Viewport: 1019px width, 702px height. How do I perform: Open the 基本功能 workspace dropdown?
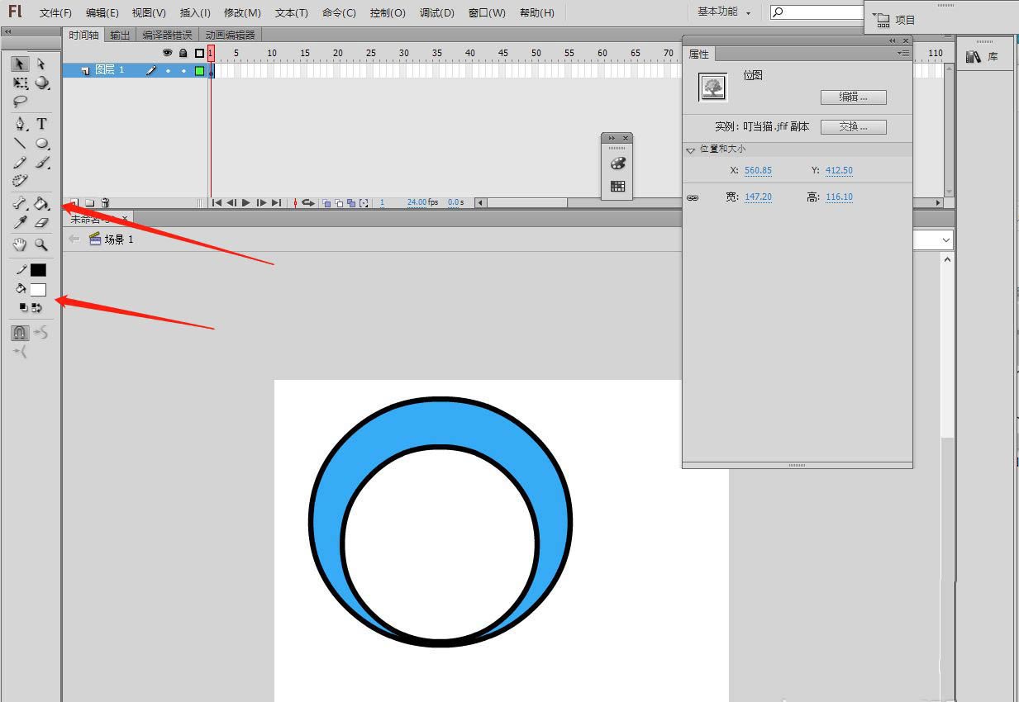[x=724, y=12]
